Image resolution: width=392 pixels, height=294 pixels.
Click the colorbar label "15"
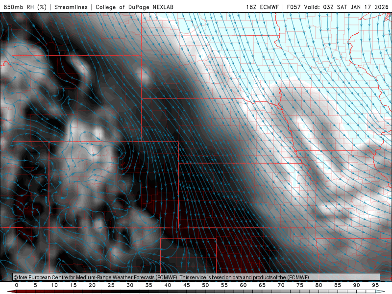click(x=73, y=285)
